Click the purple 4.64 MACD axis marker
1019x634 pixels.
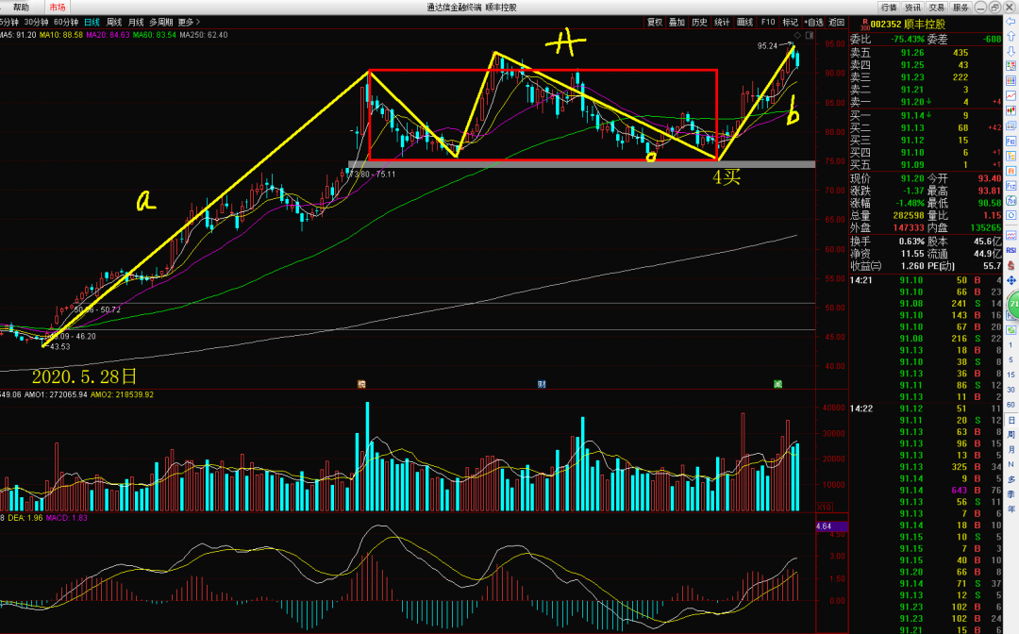coord(831,526)
